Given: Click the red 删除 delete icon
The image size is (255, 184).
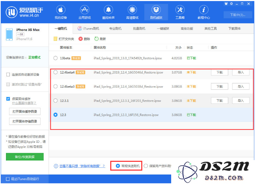Looking at the screenshot, I should pyautogui.click(x=81, y=39).
